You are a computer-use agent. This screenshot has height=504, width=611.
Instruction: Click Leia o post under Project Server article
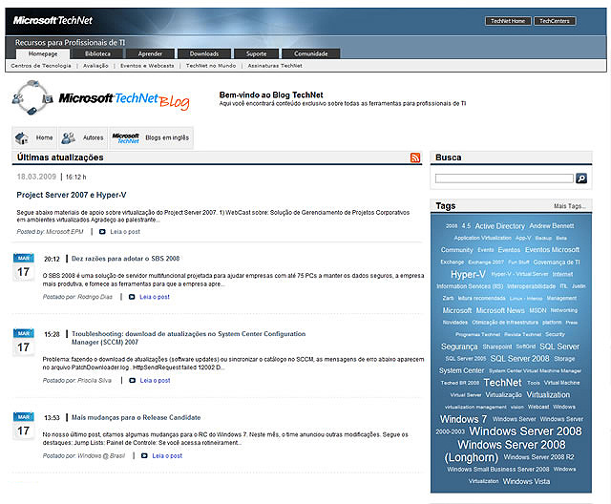[x=125, y=232]
